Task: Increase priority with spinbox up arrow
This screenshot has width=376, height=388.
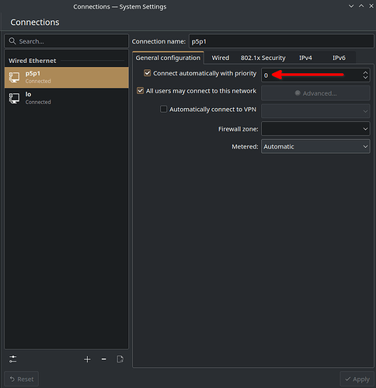Action: pyautogui.click(x=365, y=73)
